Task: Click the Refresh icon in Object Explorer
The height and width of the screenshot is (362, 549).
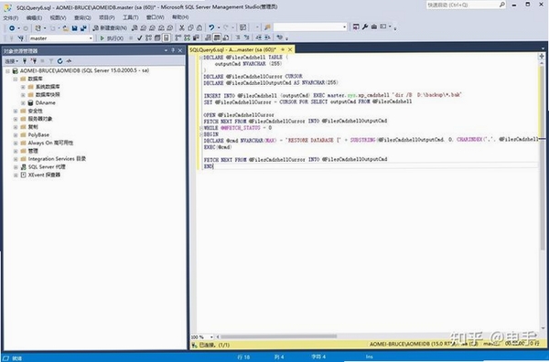Action: tap(59, 61)
